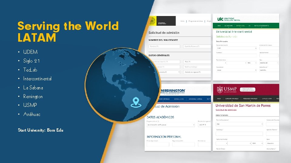The image size is (291, 163).
Task: Click the Siglo 21 bullet item
Action: [31, 61]
